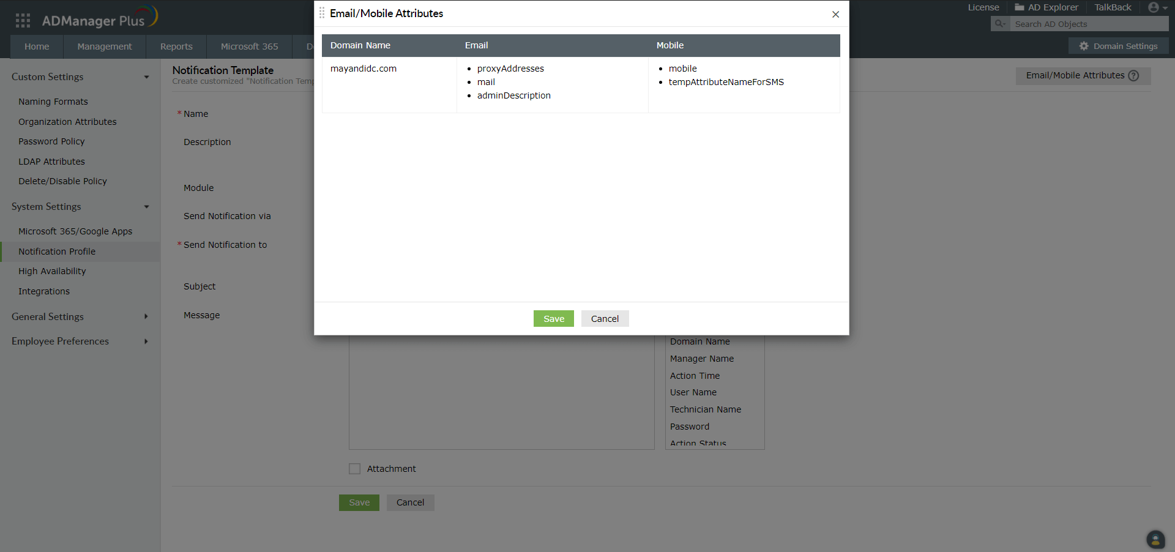Click the gear icon on Domain Settings button

pos(1084,46)
